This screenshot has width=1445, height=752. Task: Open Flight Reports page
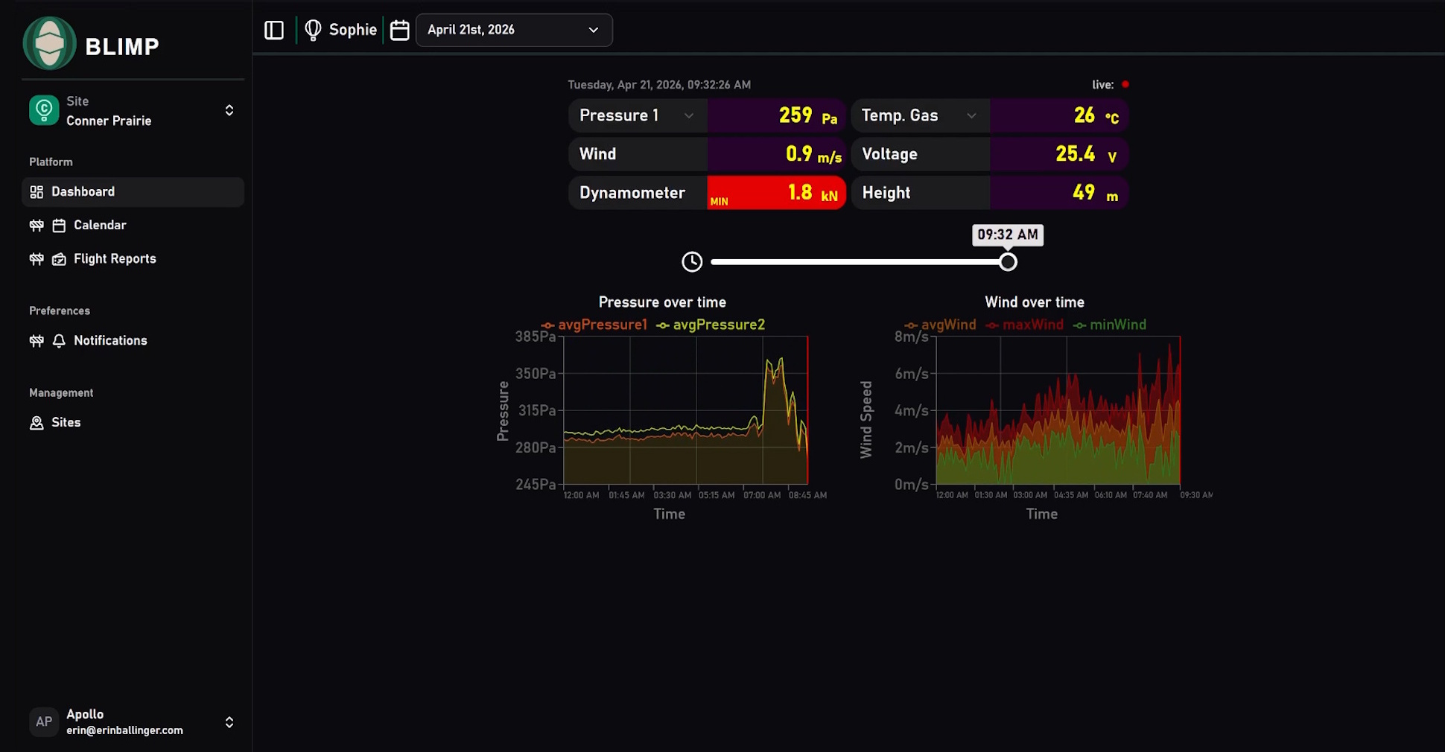(x=133, y=259)
